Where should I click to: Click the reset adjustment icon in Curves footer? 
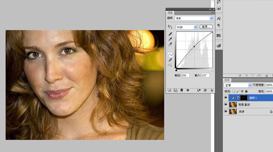tap(205, 90)
